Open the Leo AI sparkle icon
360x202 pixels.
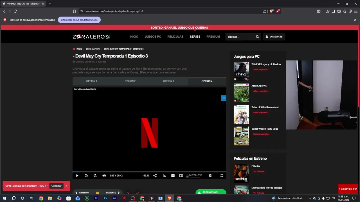pyautogui.click(x=345, y=11)
